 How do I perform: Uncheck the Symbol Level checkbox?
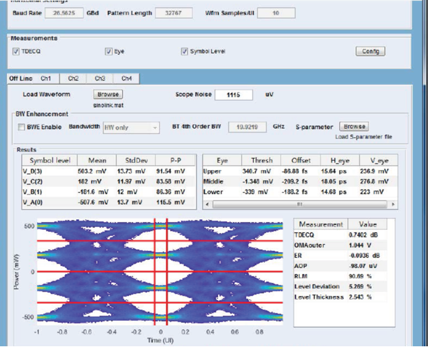point(184,52)
